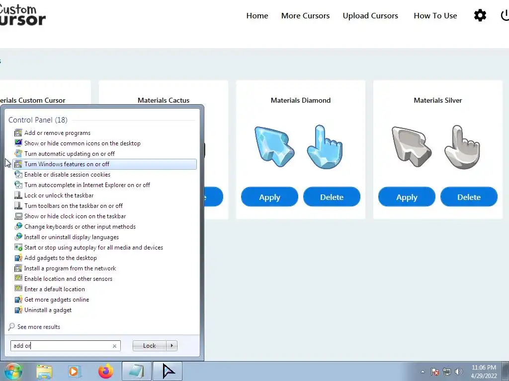Click the Lock button in Start menu
Viewport: 509px width, 381px height.
149,346
